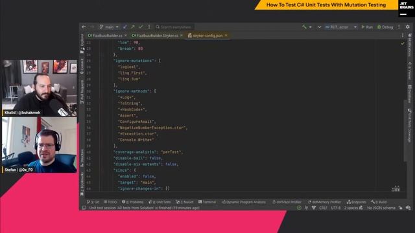
Task: Click unit test session status message
Action: 144,208
